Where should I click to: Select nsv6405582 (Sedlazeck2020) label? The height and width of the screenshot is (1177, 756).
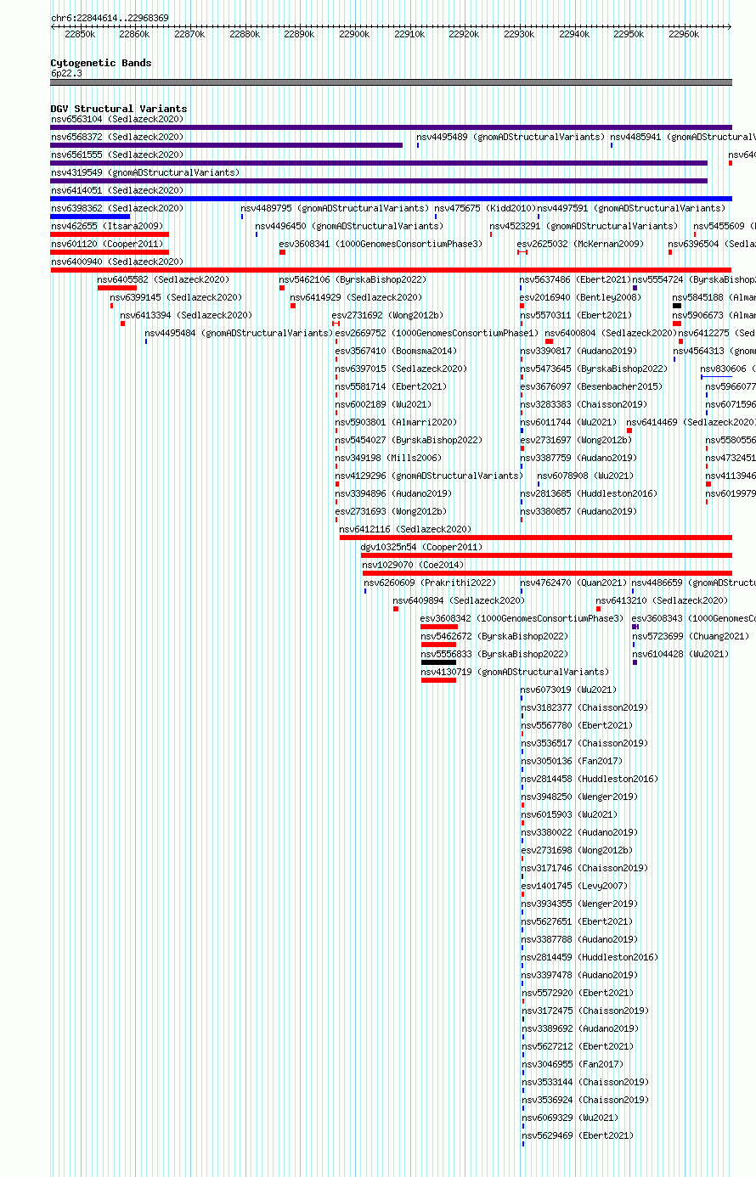point(163,279)
